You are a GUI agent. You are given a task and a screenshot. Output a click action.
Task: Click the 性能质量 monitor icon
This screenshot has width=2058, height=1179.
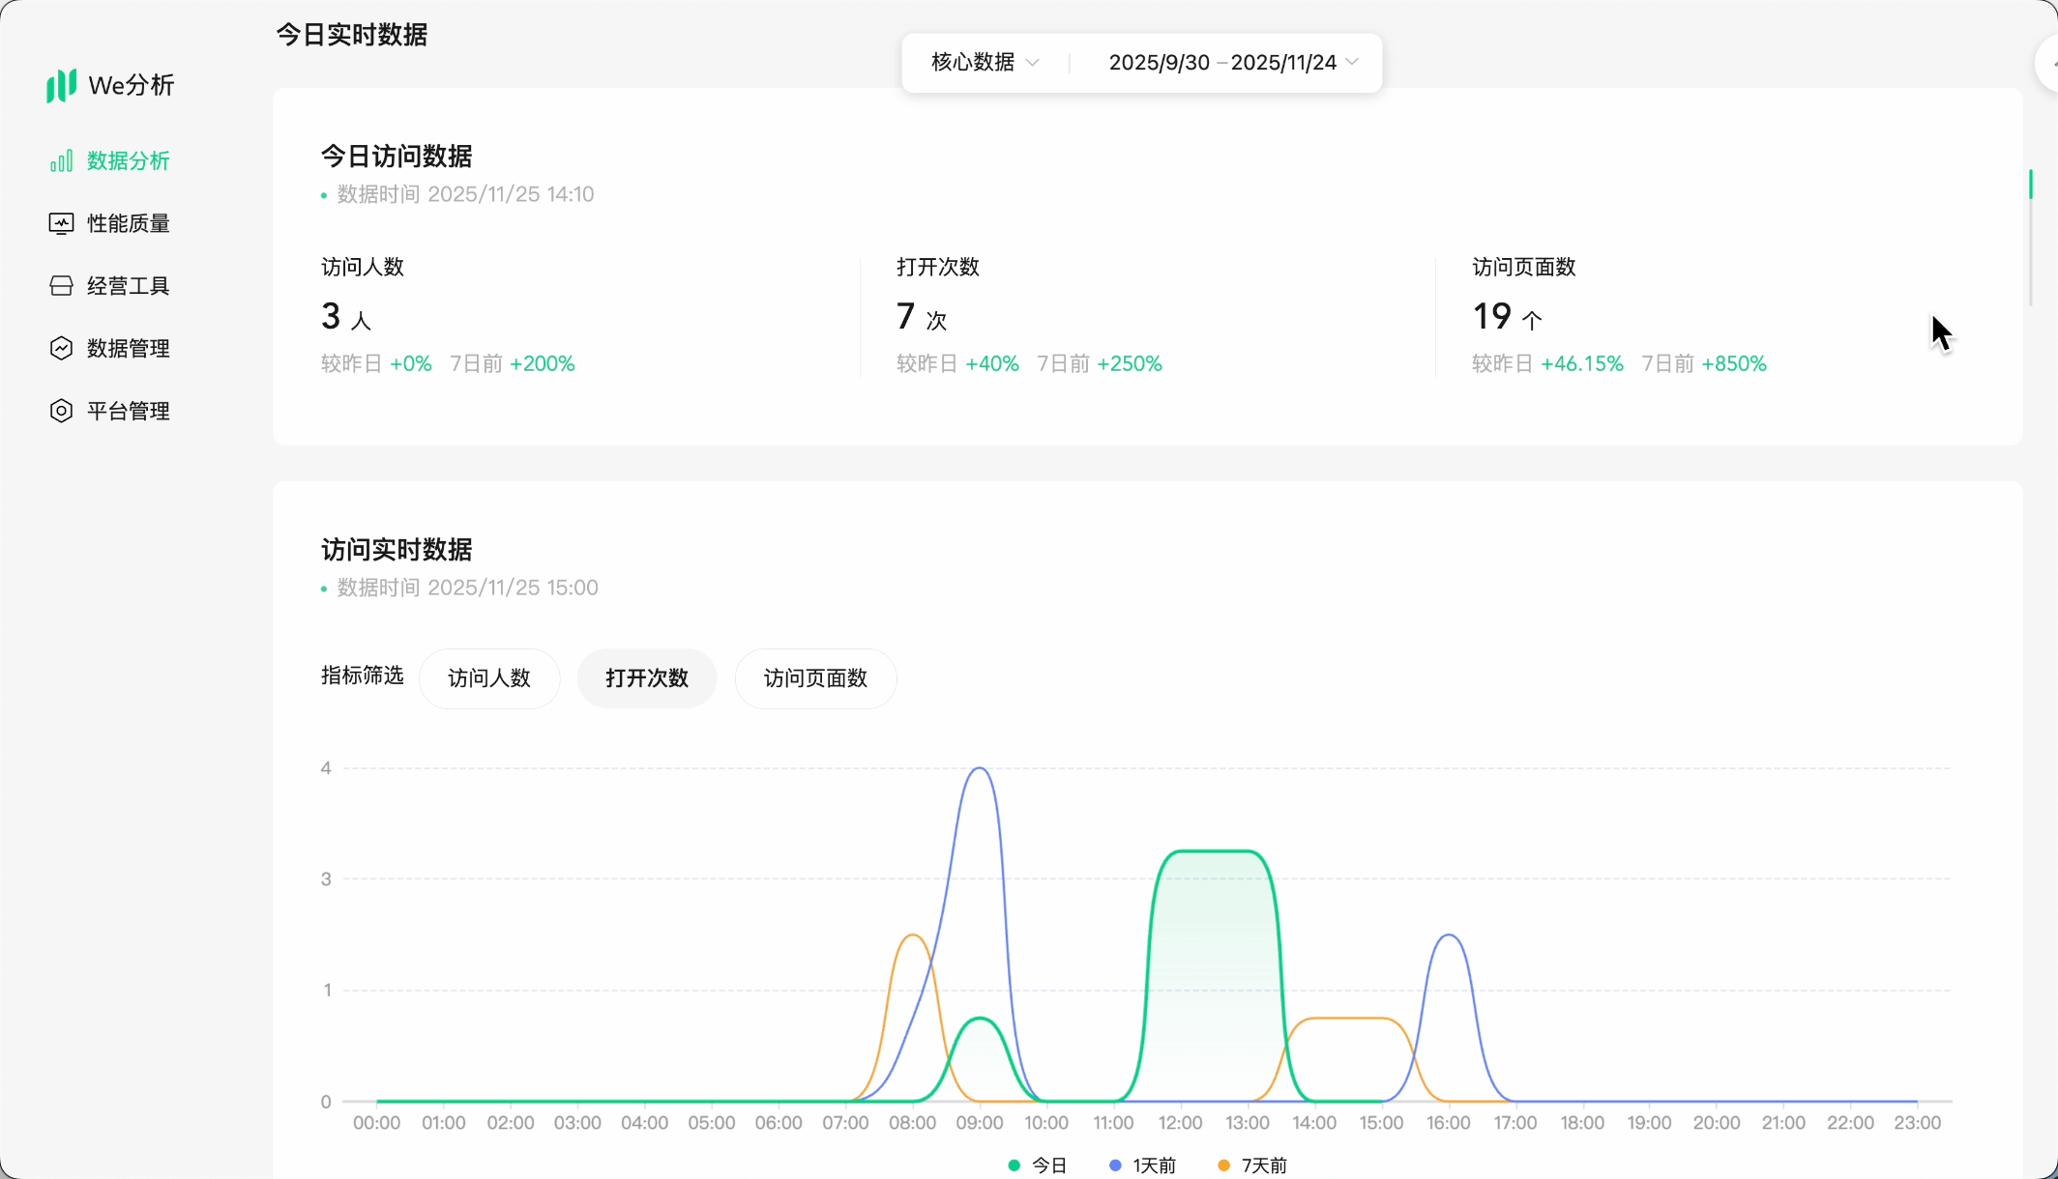click(x=61, y=223)
